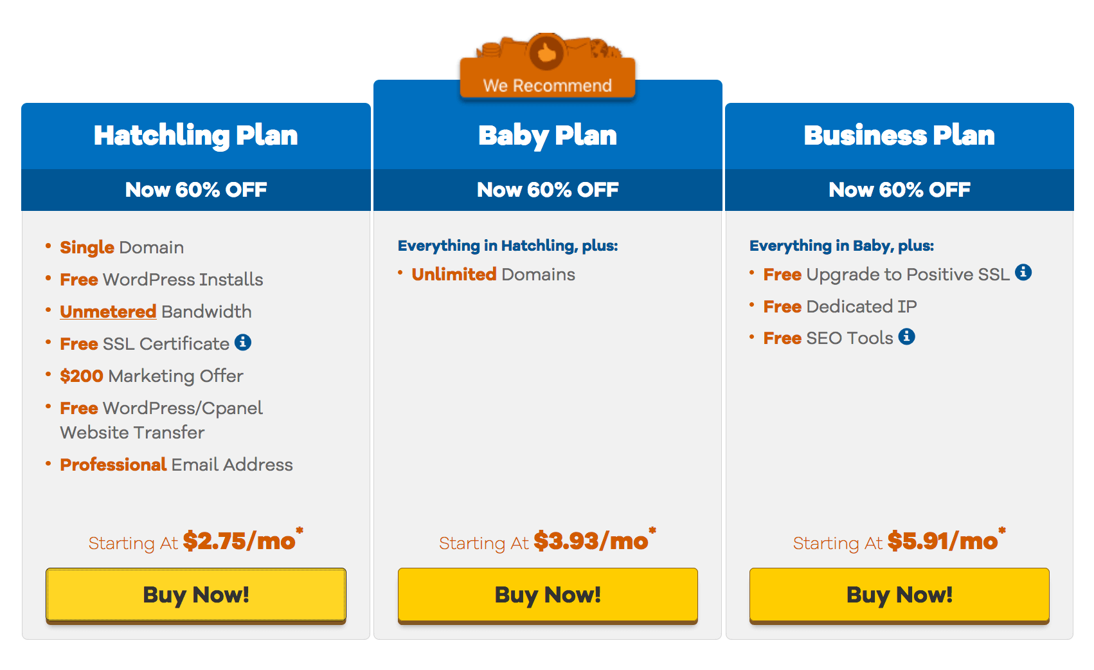This screenshot has width=1094, height=670.
Task: Buy the Hatchling Plan now
Action: point(196,595)
